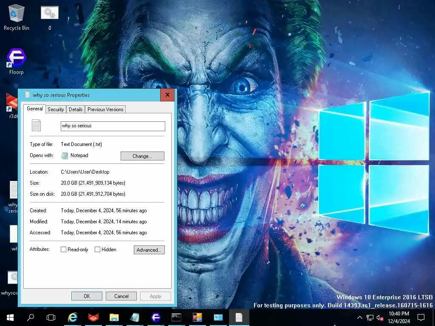Go to Previous Versions tab
This screenshot has height=326, width=435.
[x=105, y=110]
